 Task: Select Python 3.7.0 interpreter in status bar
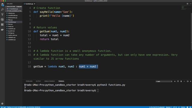24,107
